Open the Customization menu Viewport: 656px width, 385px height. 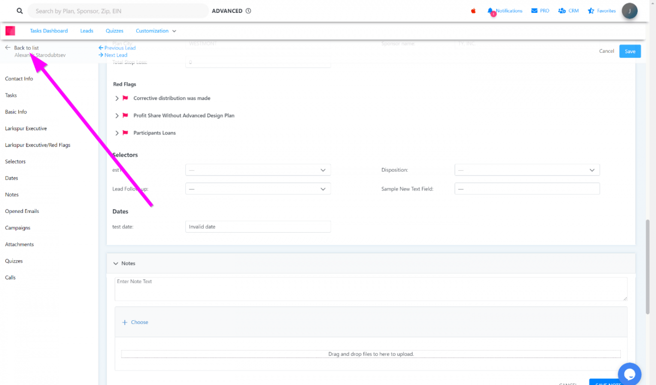pyautogui.click(x=156, y=31)
